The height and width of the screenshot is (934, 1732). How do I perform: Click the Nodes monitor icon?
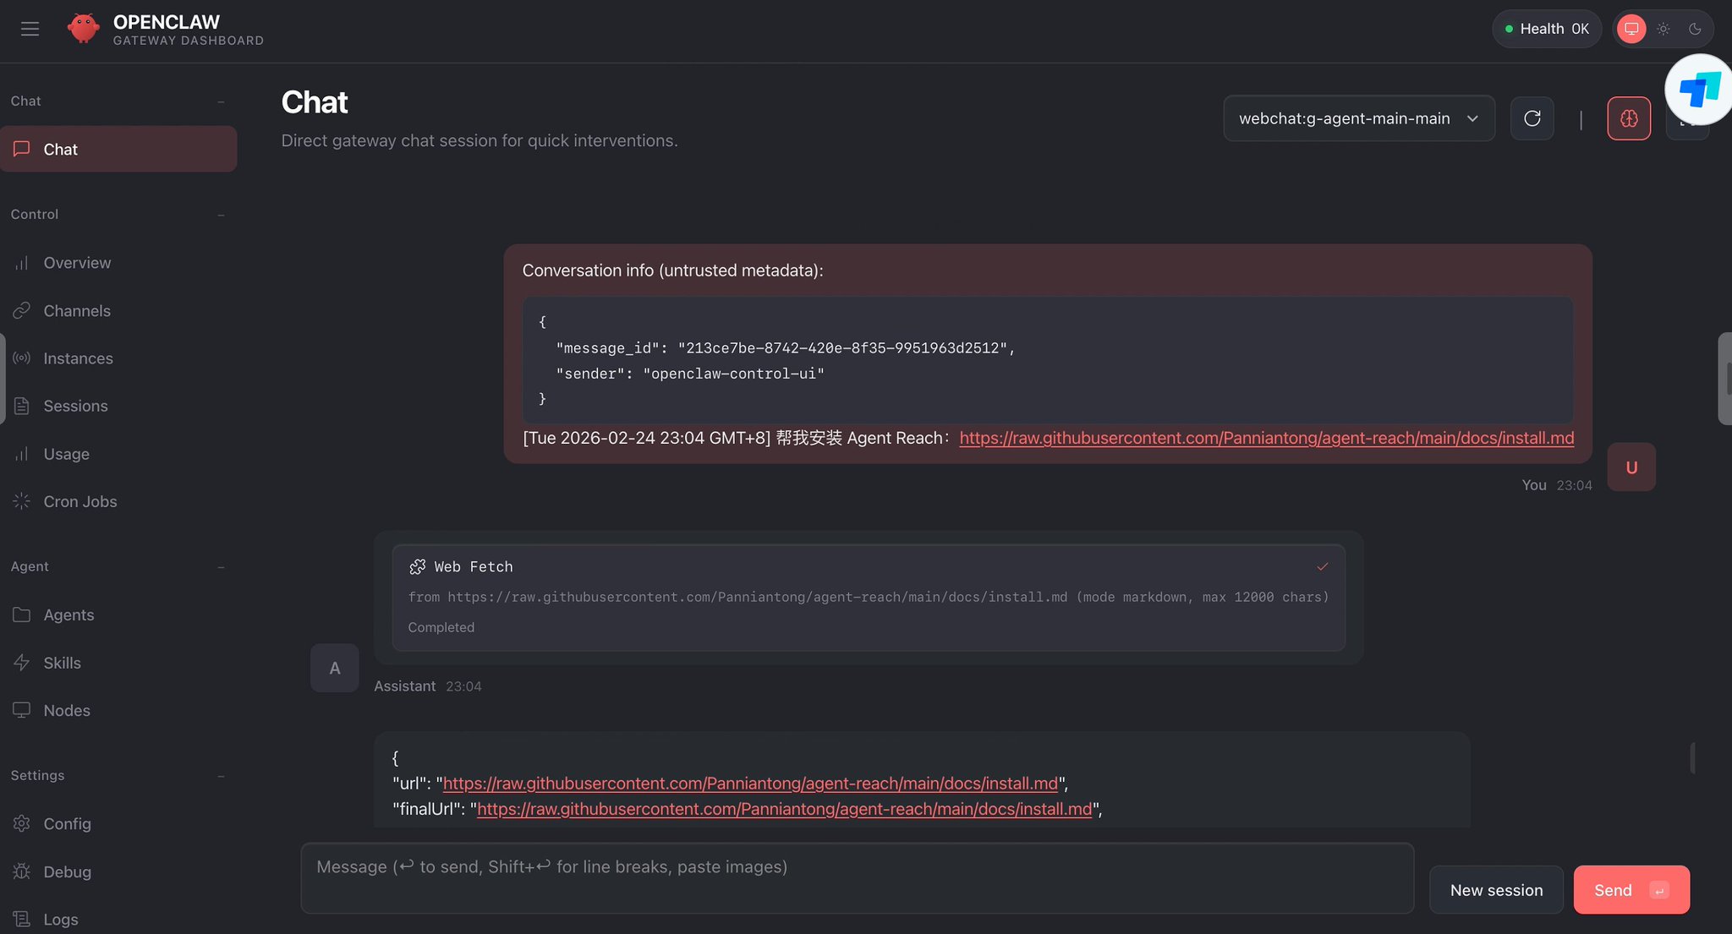tap(22, 710)
